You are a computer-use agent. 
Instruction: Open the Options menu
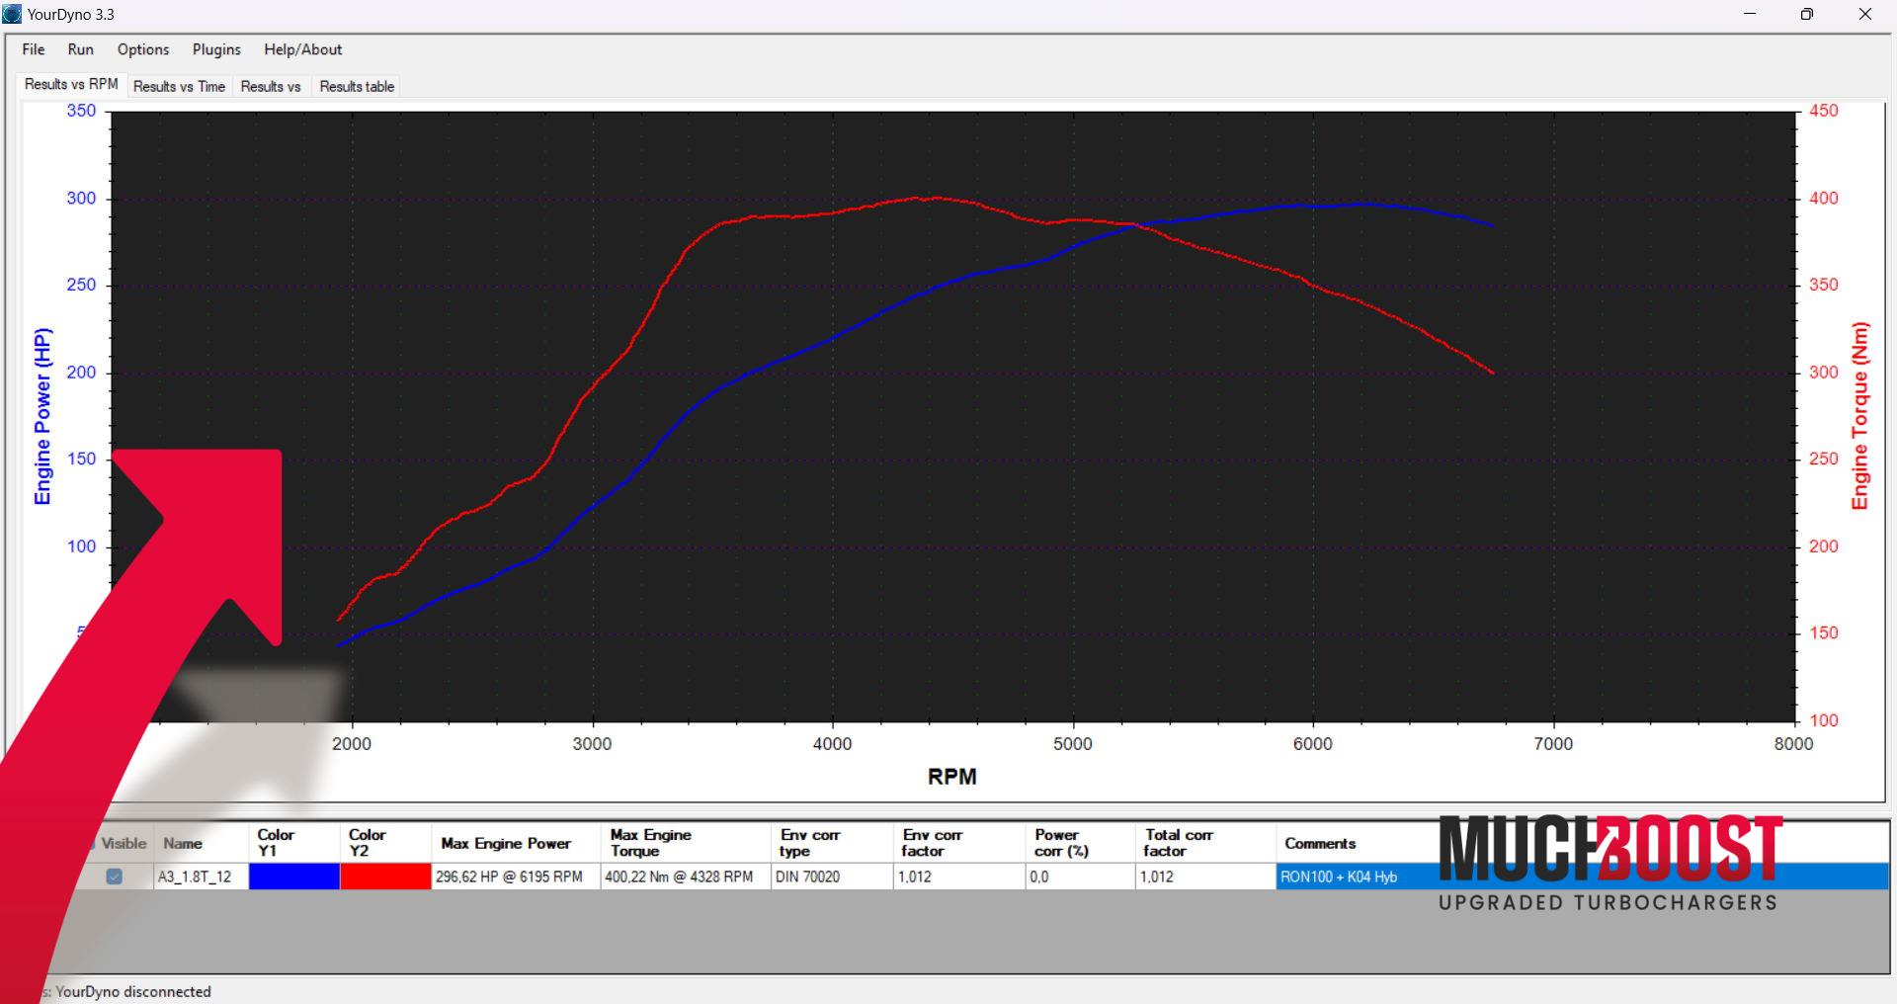(143, 49)
